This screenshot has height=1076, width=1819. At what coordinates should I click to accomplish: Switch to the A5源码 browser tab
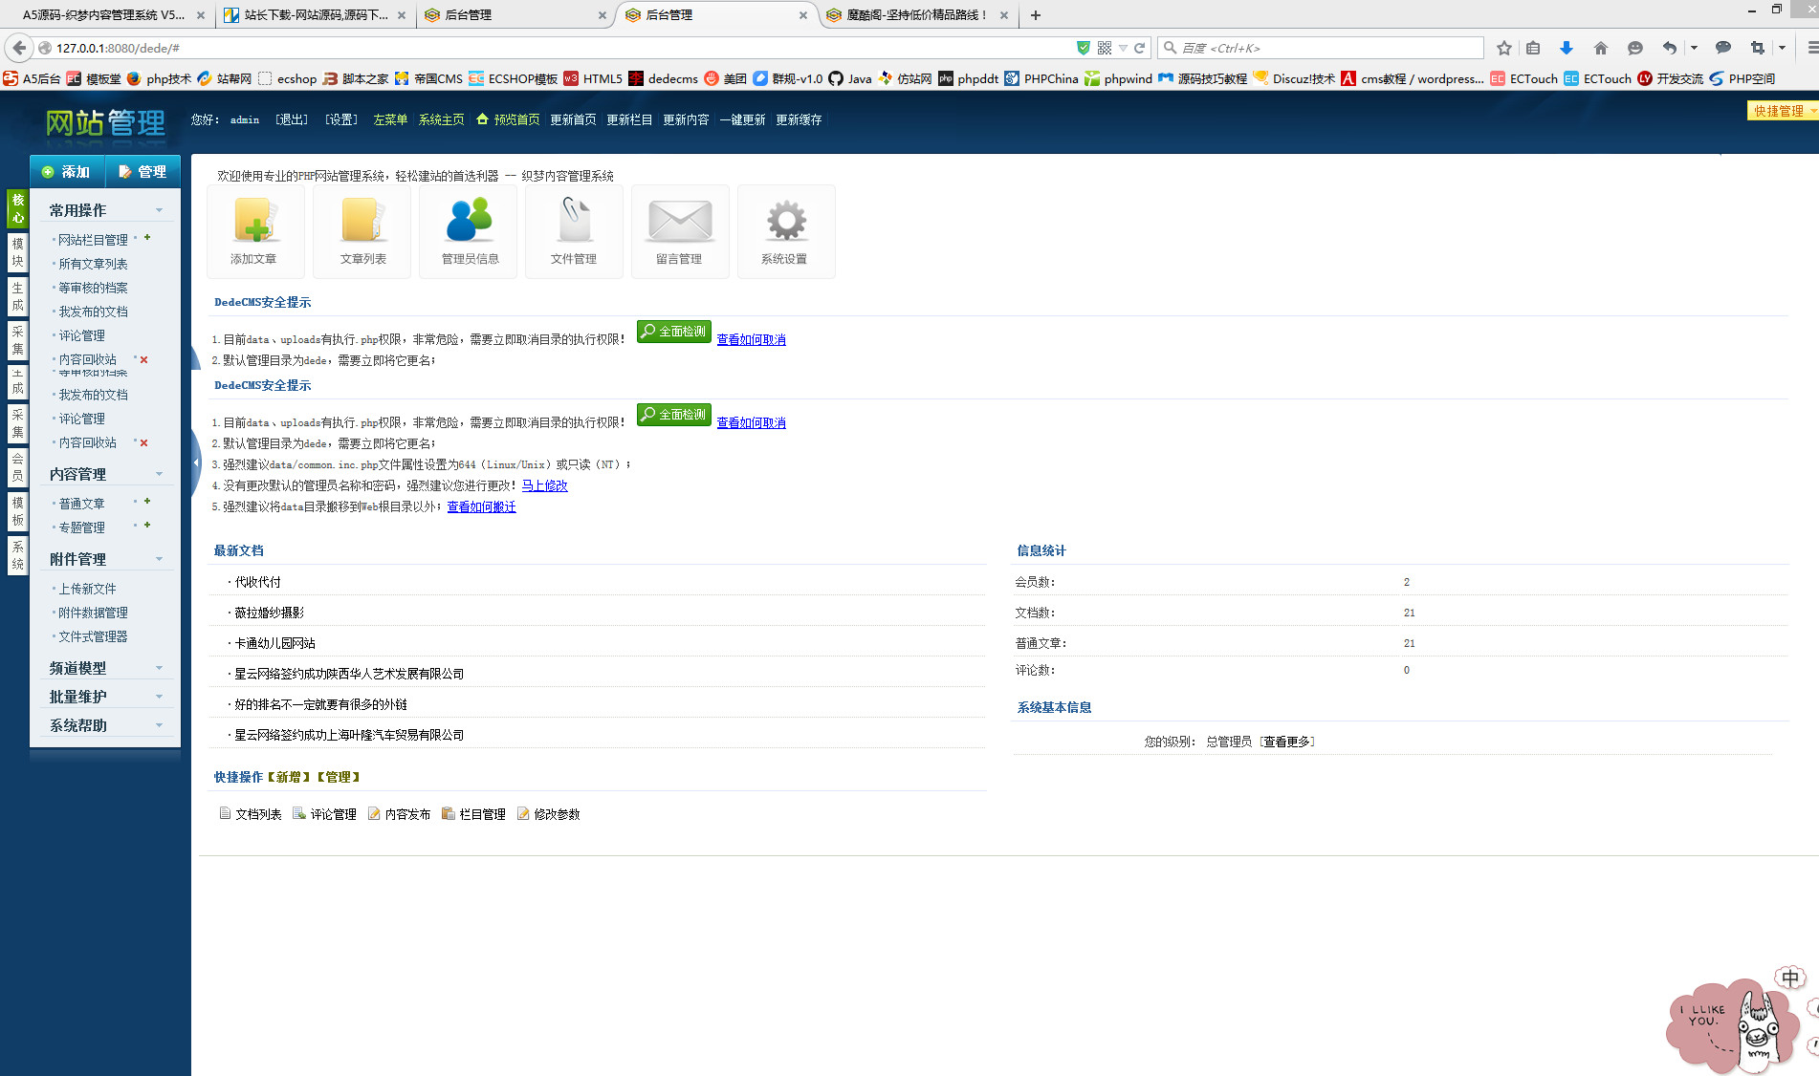coord(104,15)
